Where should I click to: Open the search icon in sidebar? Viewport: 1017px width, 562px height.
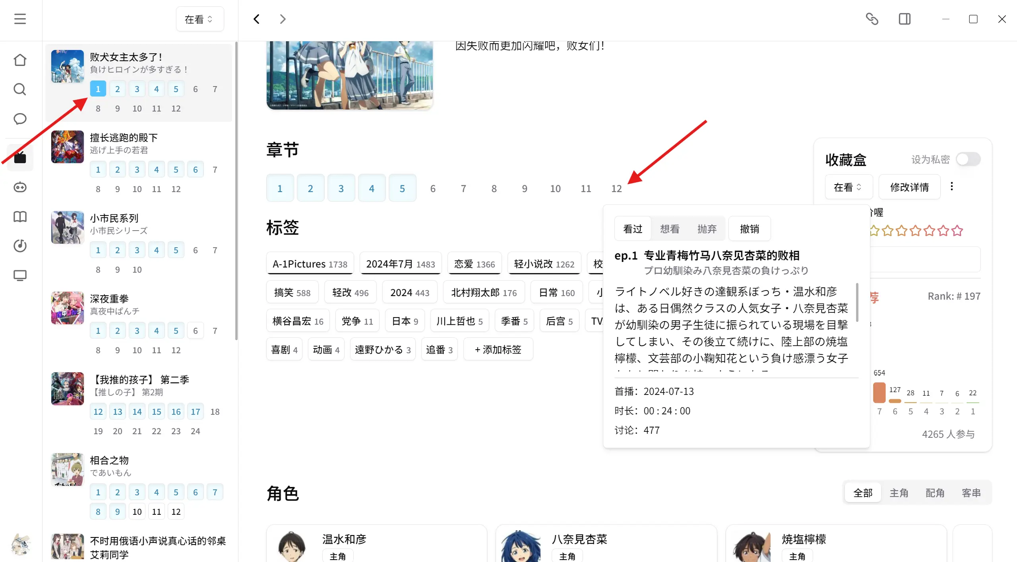(x=20, y=89)
